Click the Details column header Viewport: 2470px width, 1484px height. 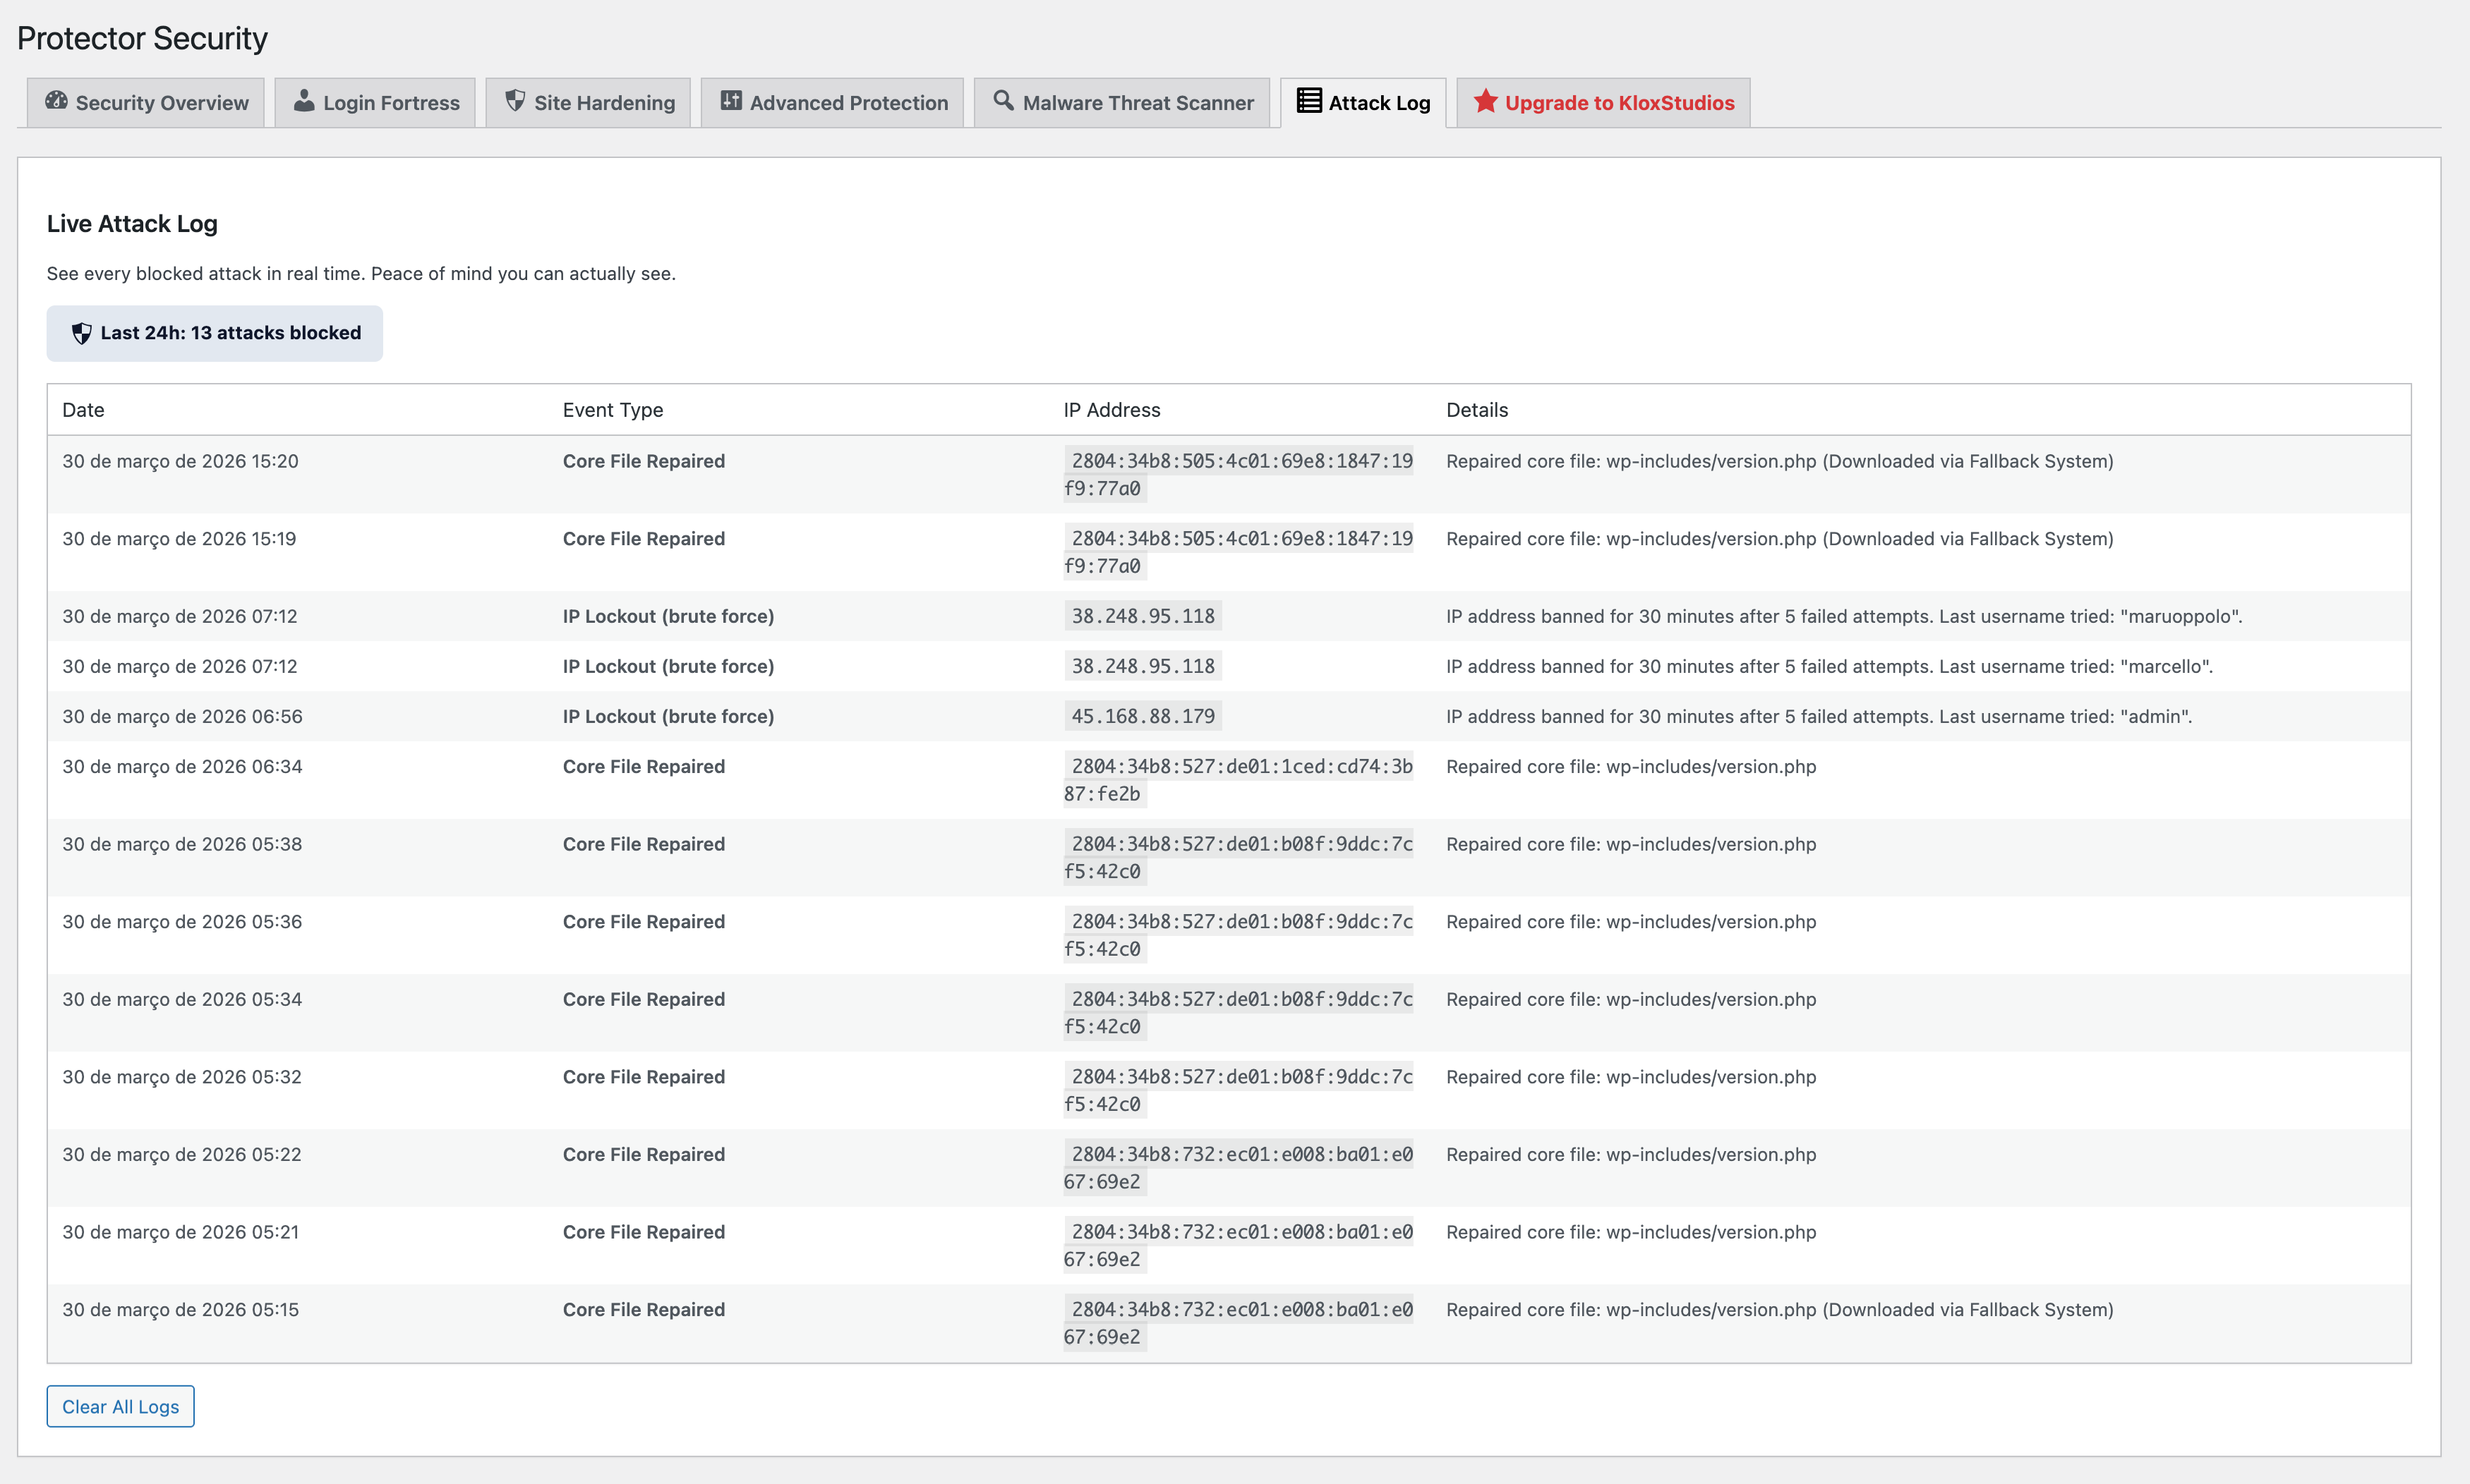coord(1476,410)
